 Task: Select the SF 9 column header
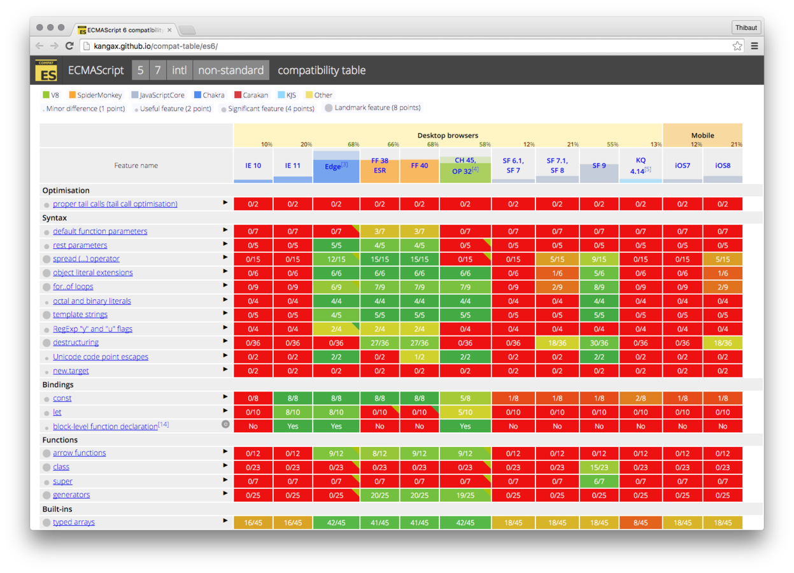[599, 166]
